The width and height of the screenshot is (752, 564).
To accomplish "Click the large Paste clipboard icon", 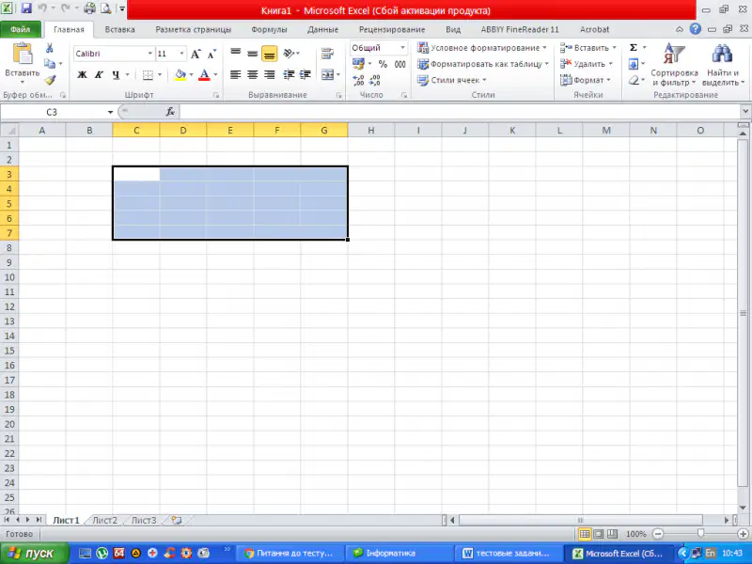I will click(x=22, y=54).
